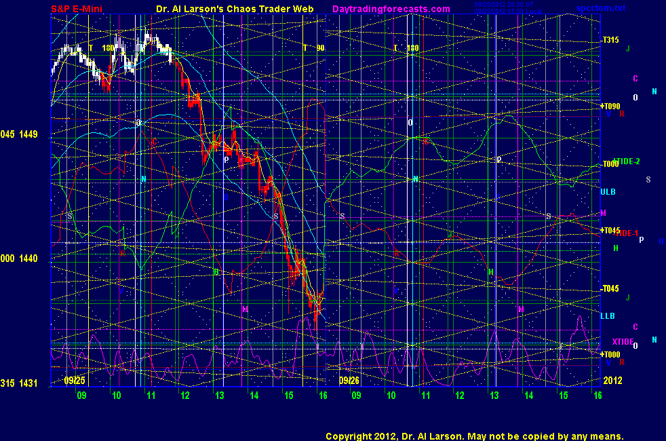This screenshot has width=666, height=441.
Task: Click the +T045 level label
Action: pyautogui.click(x=610, y=230)
